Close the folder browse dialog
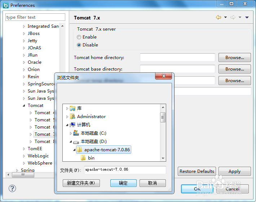The width and height of the screenshot is (256, 202). coord(164,76)
